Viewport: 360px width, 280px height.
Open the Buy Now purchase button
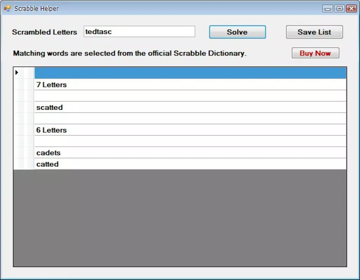point(315,53)
